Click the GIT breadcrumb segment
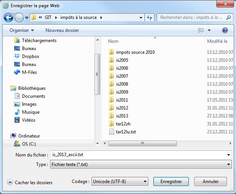 coord(48,17)
